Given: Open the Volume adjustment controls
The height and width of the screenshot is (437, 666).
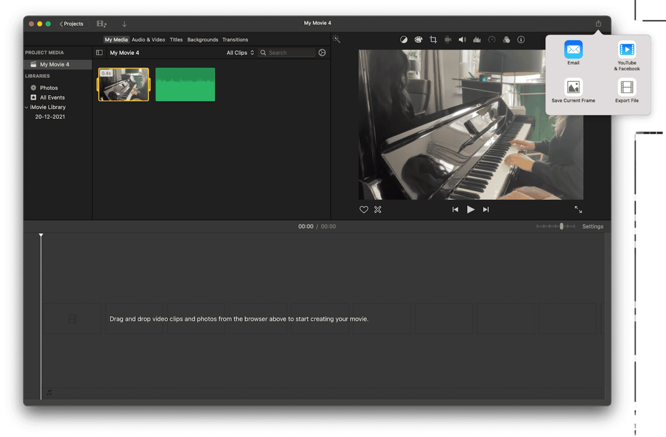Looking at the screenshot, I should 462,39.
